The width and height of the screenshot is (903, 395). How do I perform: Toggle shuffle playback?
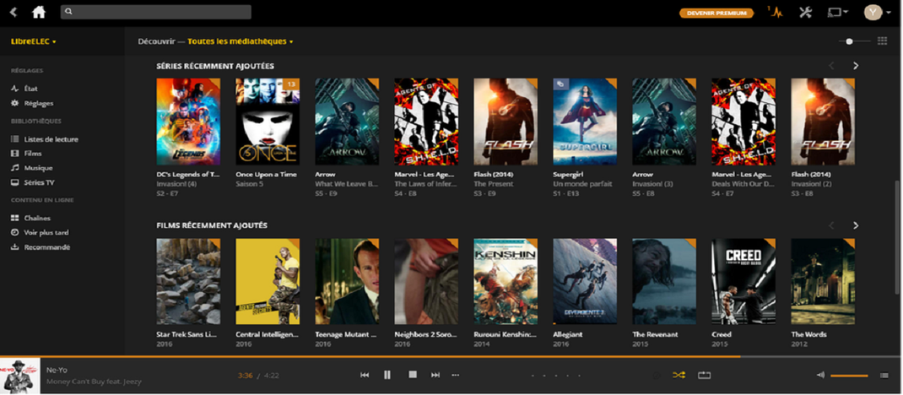point(678,375)
